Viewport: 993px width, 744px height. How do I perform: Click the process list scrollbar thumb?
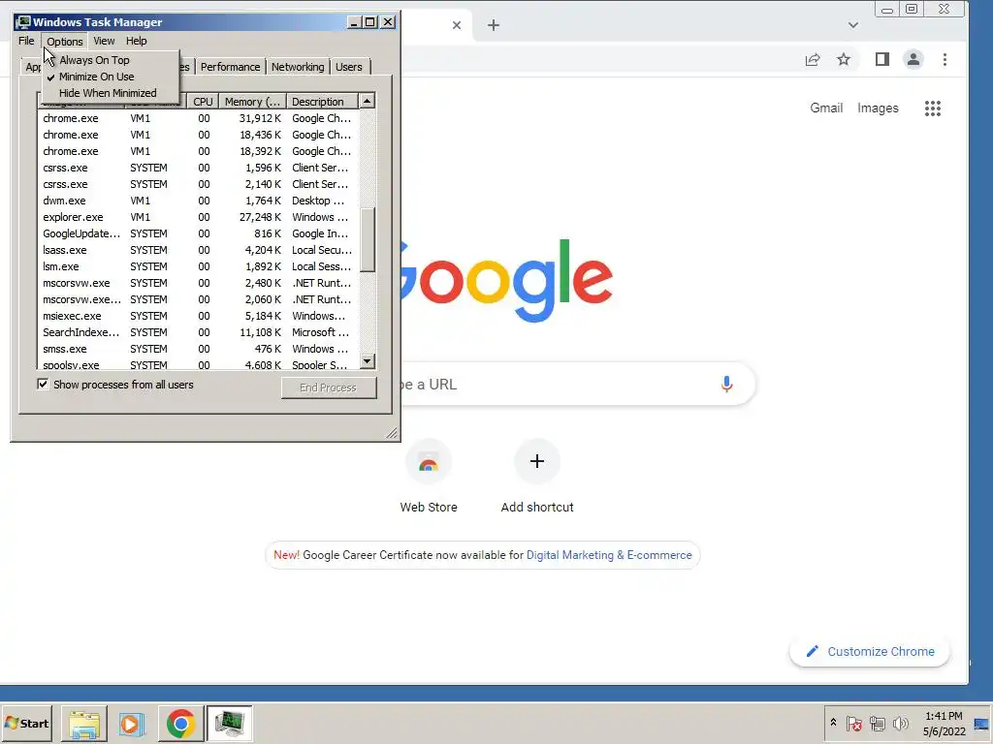coord(368,240)
